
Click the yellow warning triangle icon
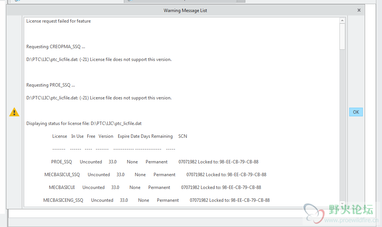14,112
